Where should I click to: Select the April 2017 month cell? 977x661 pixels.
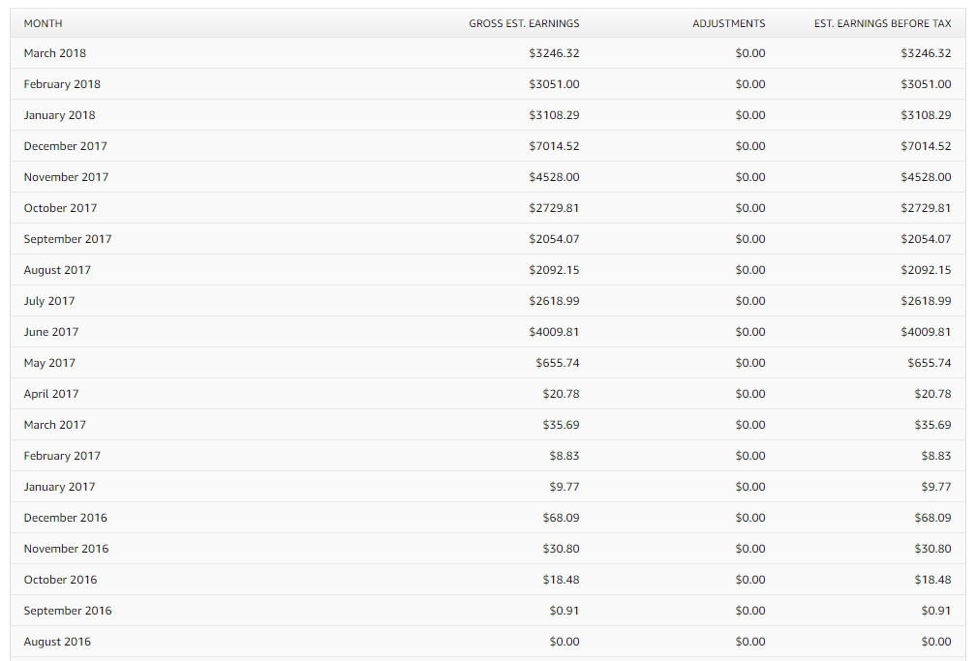[51, 394]
